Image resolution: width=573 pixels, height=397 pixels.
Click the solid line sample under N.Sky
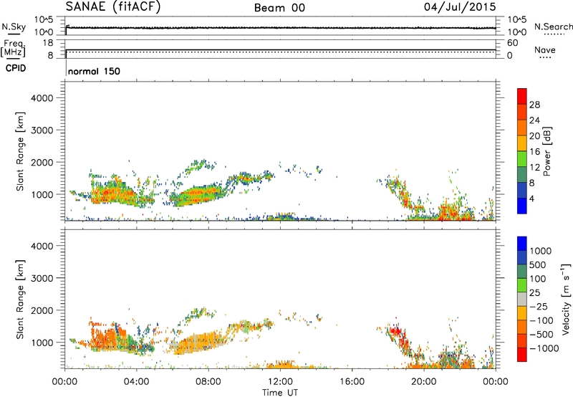pos(14,34)
